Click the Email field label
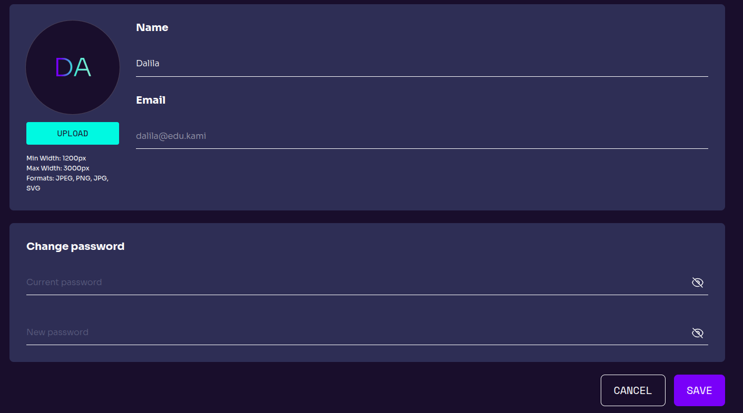Viewport: 743px width, 413px height. click(x=151, y=100)
